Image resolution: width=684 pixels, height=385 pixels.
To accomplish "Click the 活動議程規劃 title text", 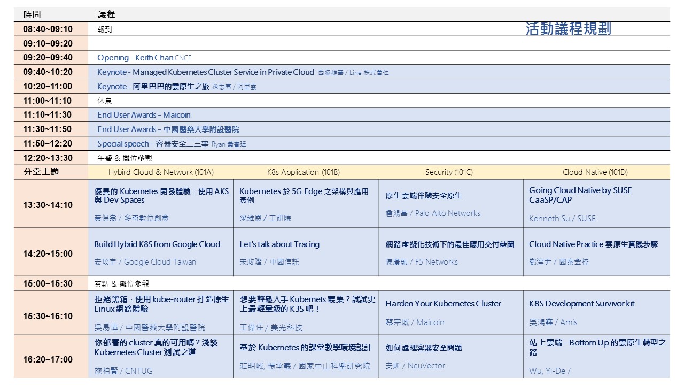I will (x=568, y=29).
